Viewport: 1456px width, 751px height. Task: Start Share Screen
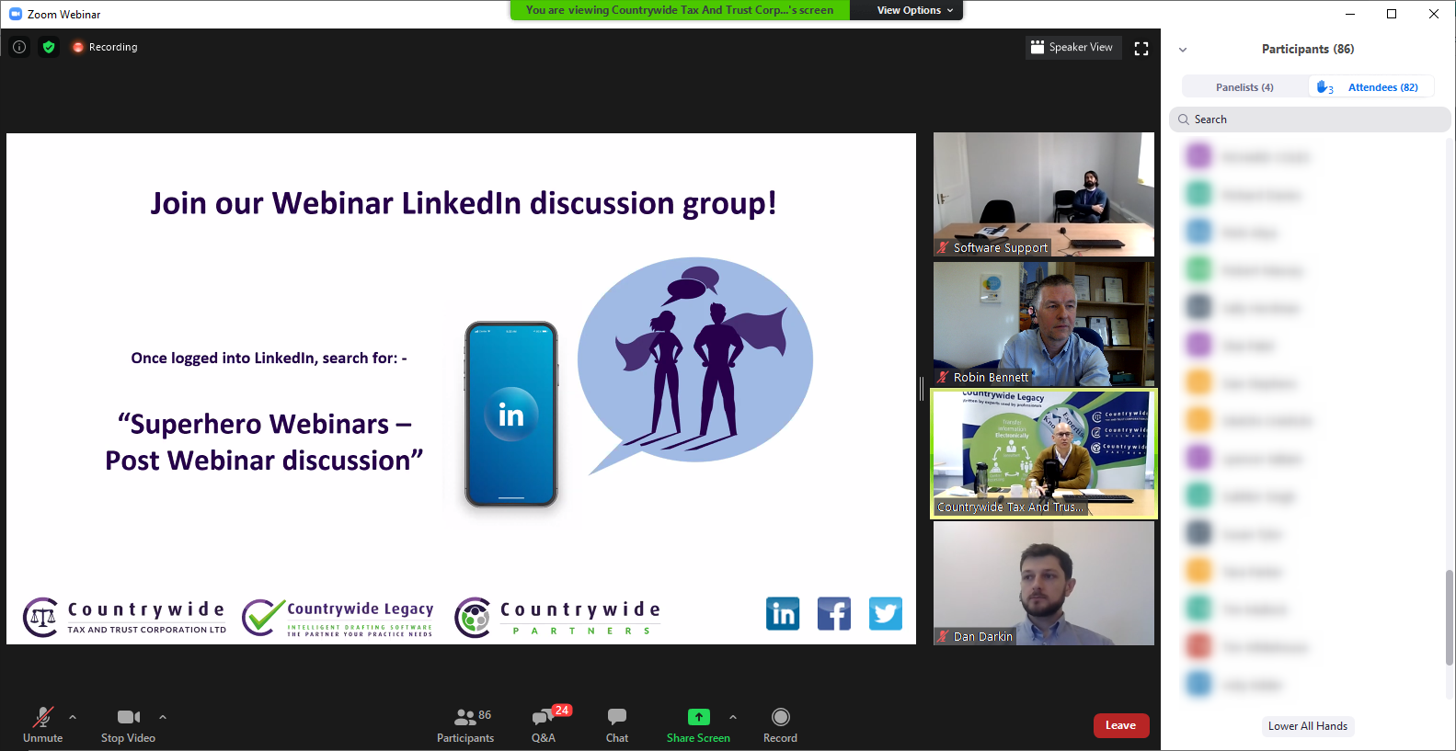(x=698, y=724)
